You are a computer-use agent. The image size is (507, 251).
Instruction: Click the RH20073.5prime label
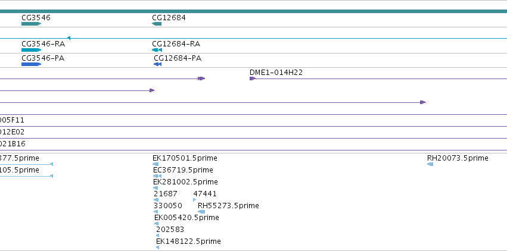tap(458, 158)
